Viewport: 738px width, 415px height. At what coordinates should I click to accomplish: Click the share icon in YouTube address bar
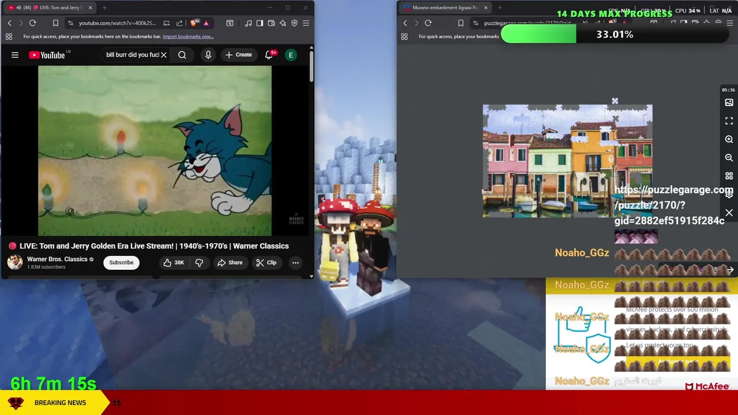[x=179, y=23]
